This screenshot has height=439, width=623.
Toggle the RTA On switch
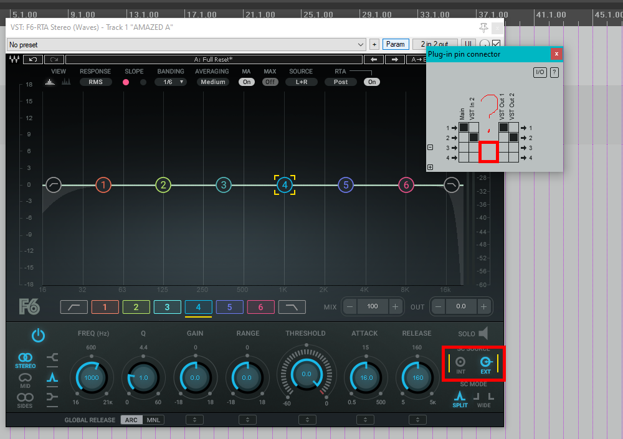pos(372,82)
